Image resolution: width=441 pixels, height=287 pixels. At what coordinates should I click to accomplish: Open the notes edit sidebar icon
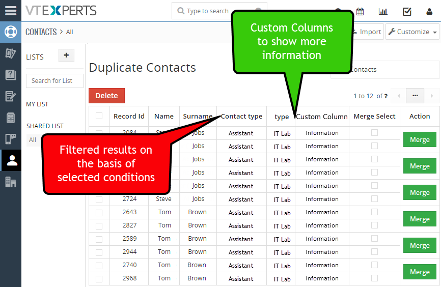11,96
